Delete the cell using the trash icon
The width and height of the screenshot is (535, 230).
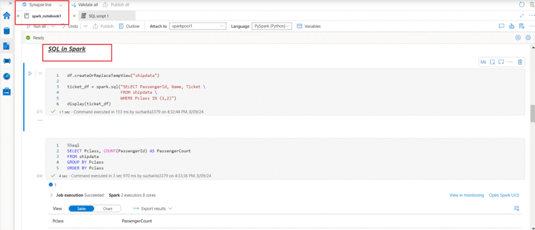(x=520, y=62)
